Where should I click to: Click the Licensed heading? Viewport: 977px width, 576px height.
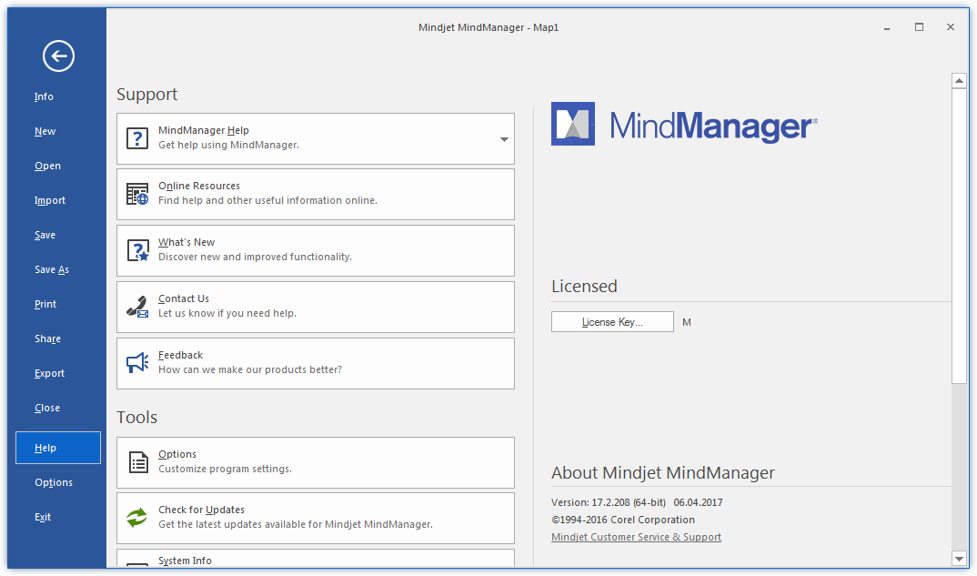pos(584,286)
